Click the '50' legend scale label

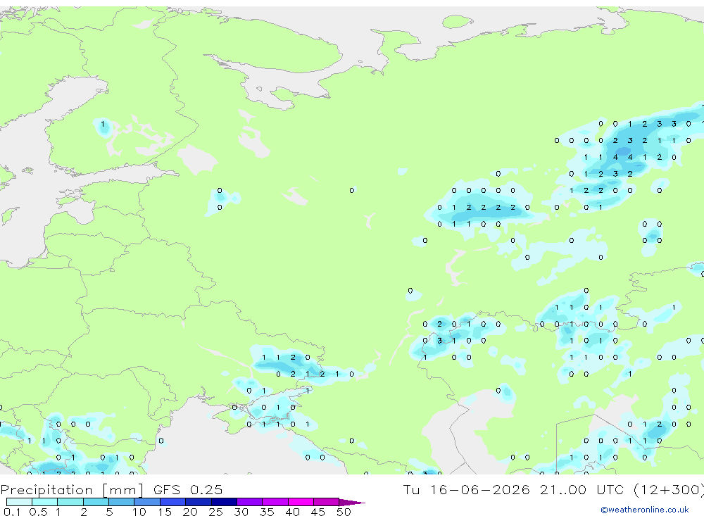click(344, 512)
